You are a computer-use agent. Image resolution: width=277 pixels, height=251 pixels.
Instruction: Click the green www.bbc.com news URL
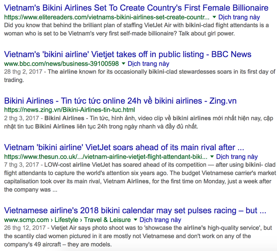(61, 64)
